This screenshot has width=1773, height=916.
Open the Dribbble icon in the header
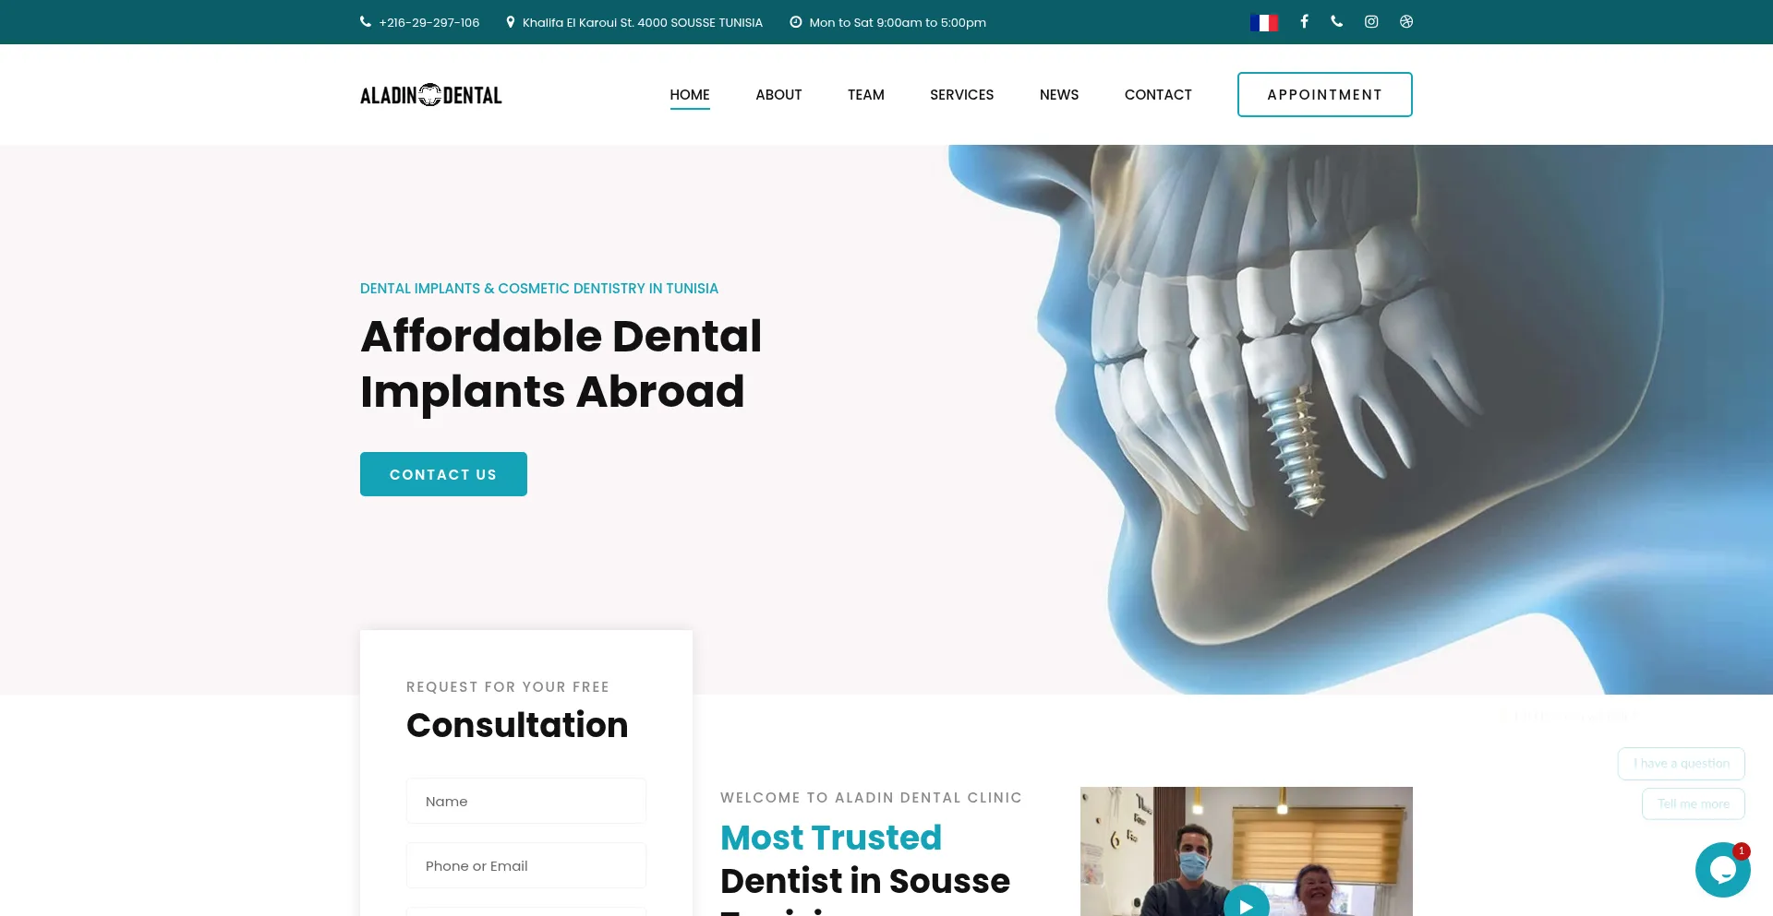pyautogui.click(x=1405, y=21)
